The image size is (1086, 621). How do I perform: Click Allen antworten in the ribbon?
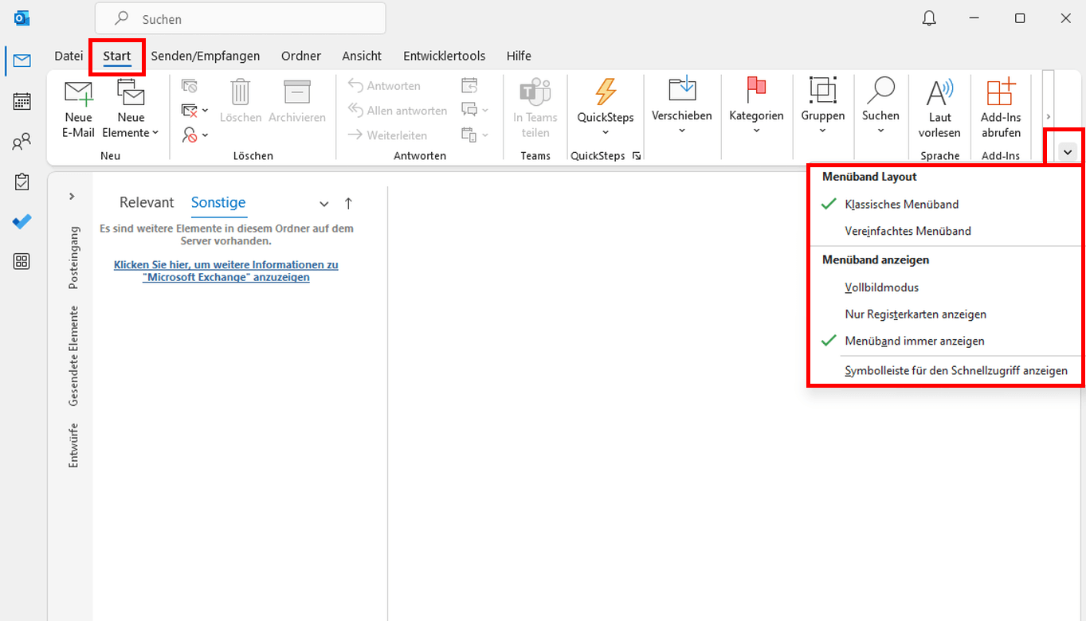[398, 111]
